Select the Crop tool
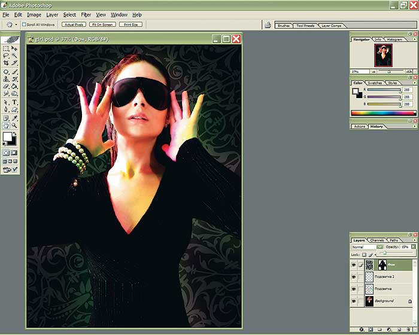This screenshot has width=419, height=335. click(x=5, y=63)
